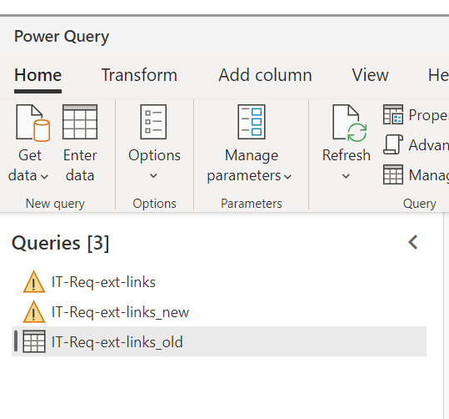
Task: Click the Properties button label
Action: 428,115
